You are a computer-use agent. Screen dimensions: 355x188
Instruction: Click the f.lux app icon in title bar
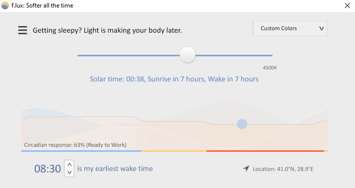(x=5, y=6)
